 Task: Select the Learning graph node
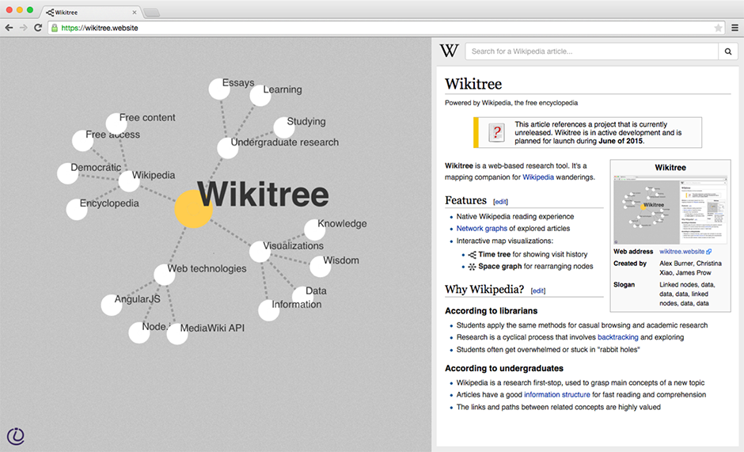click(260, 96)
